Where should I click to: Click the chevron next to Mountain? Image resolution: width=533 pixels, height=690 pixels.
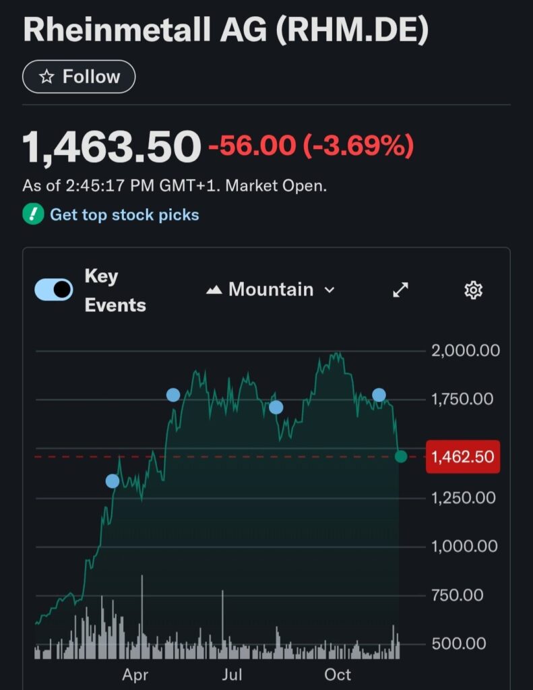(330, 290)
